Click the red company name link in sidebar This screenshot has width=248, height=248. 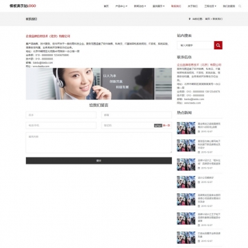pos(199,65)
